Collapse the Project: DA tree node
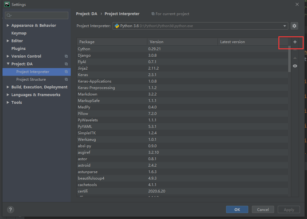Screen dimensions: 307x219 click(x=8, y=64)
